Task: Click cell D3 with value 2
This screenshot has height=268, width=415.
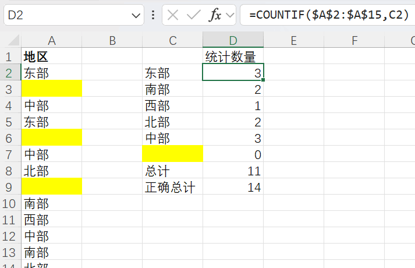Action: pos(233,89)
